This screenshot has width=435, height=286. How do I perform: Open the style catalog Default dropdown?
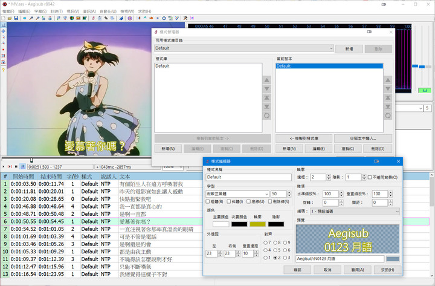pyautogui.click(x=244, y=48)
